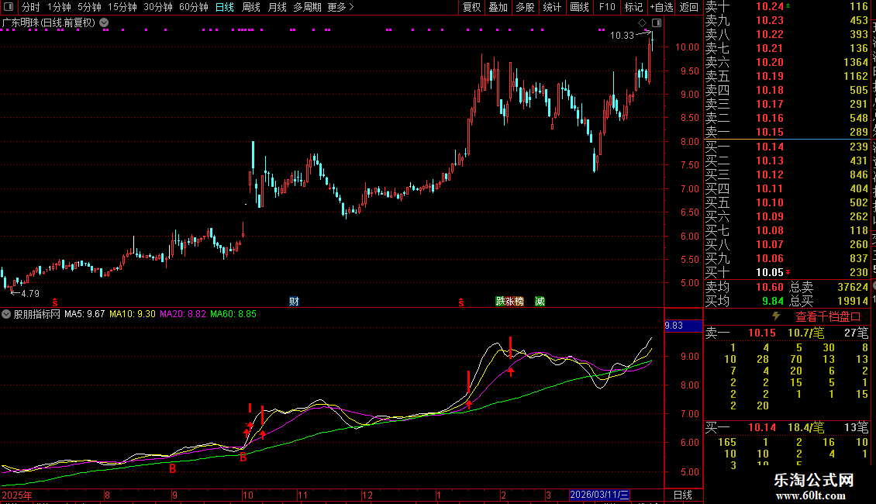
Task: Click the red B signal near October
Action: pos(243,457)
